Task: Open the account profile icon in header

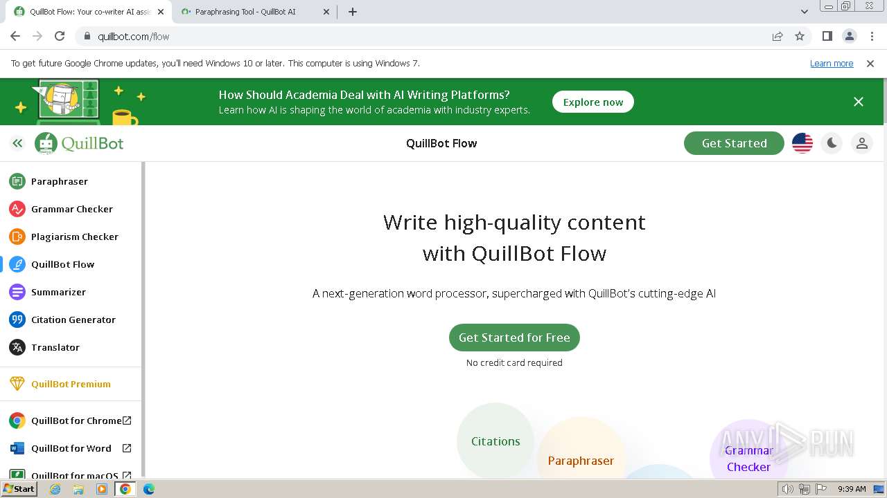Action: [x=861, y=143]
